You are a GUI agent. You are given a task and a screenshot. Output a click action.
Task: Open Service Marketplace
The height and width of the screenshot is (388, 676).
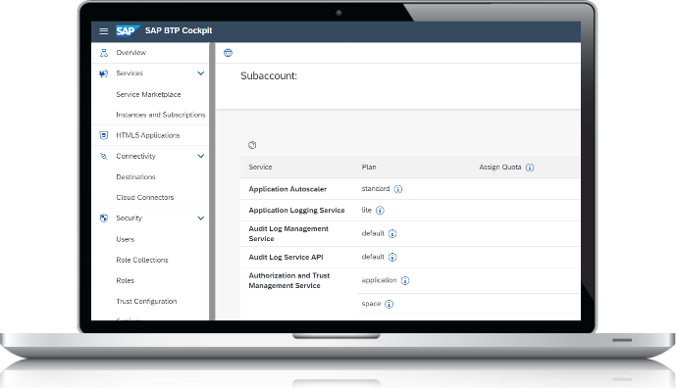point(148,94)
